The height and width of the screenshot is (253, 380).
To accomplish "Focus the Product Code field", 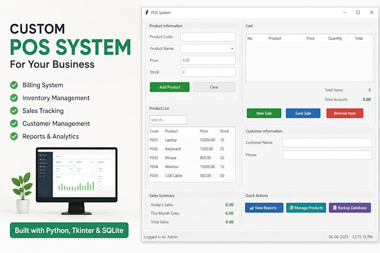I will click(208, 37).
